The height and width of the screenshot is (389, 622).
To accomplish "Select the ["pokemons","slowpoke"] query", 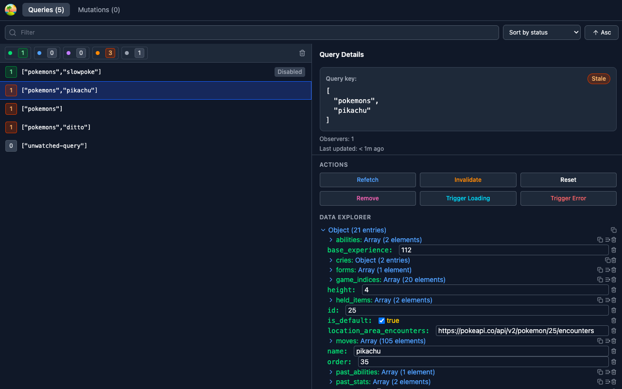I will (x=155, y=72).
